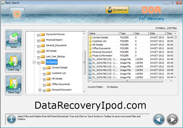Click General_Documents label in tree
Image resolution: width=183 pixels, height=128 pixels.
[x=56, y=45]
